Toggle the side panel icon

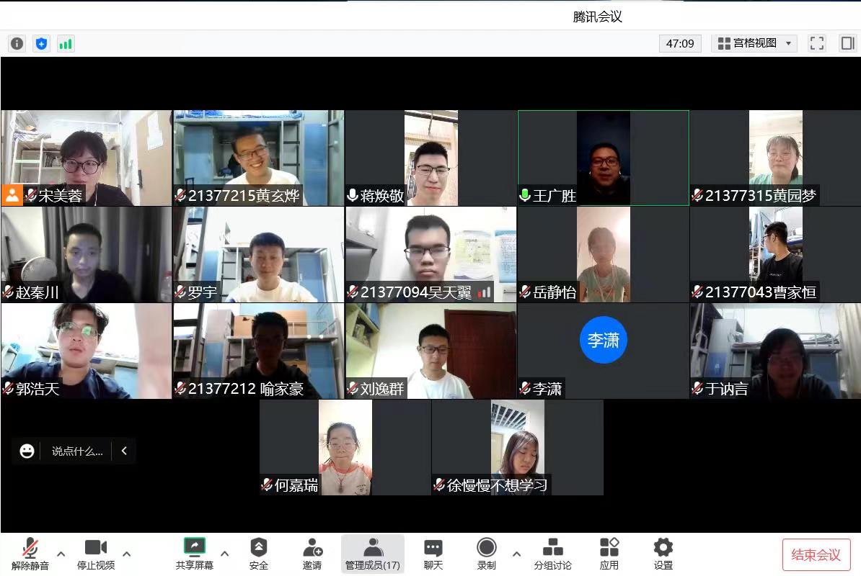(847, 43)
